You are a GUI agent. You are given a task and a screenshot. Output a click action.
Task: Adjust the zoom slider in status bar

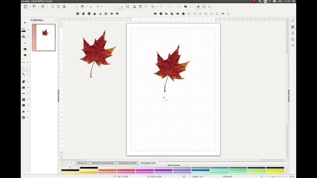273,177
